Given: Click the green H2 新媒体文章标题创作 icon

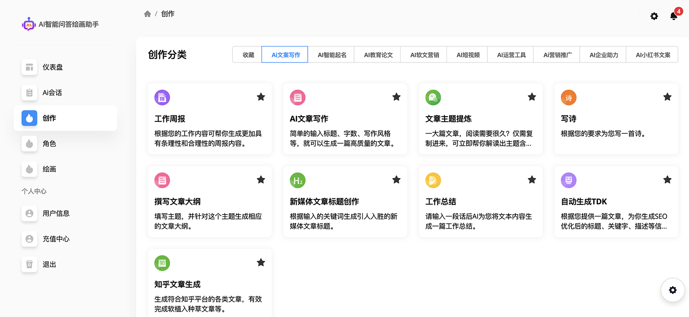Looking at the screenshot, I should coord(298,180).
